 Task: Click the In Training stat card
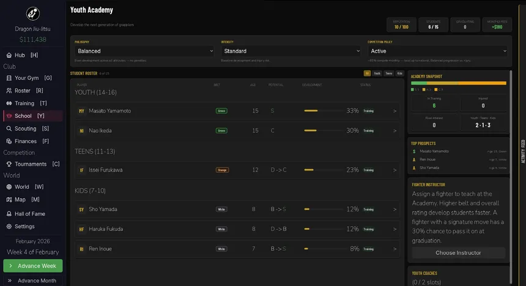[x=434, y=103]
